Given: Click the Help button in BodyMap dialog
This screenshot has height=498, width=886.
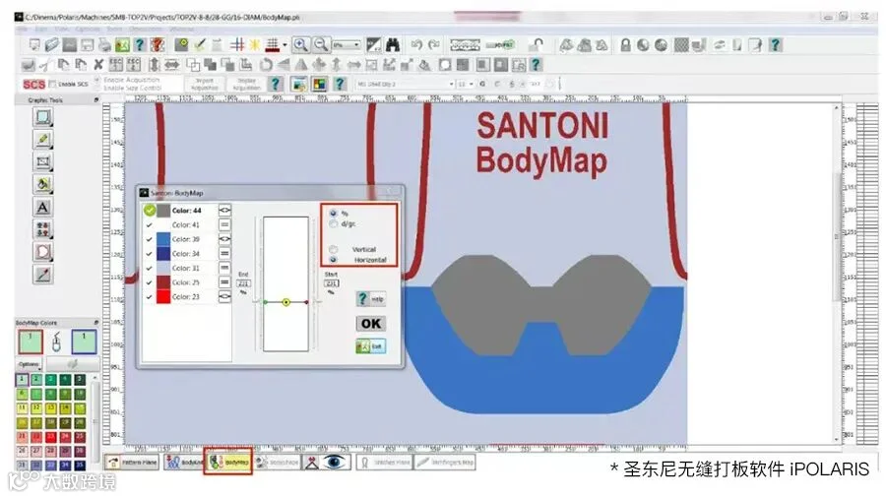Looking at the screenshot, I should tap(371, 298).
